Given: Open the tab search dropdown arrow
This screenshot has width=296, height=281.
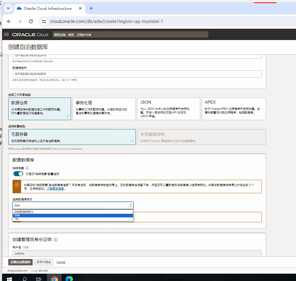Looking at the screenshot, I should coord(8,8).
